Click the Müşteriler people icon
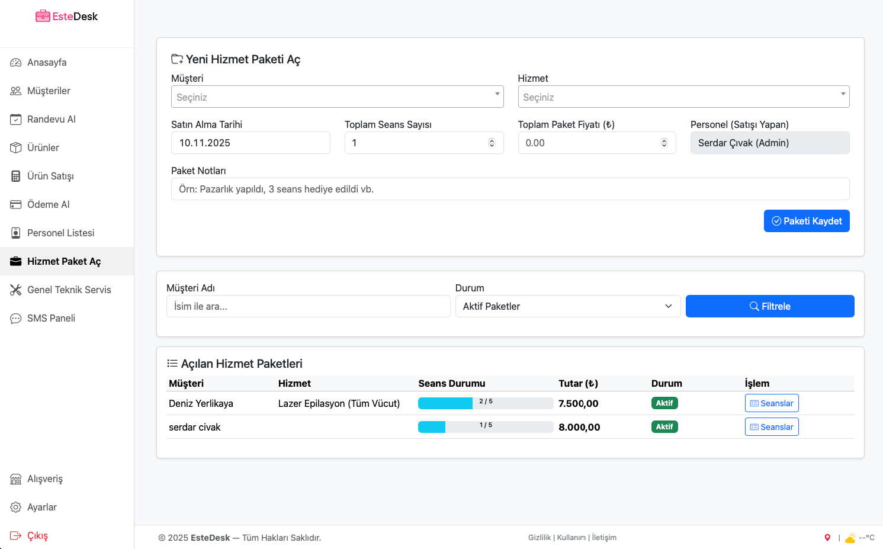 point(16,91)
